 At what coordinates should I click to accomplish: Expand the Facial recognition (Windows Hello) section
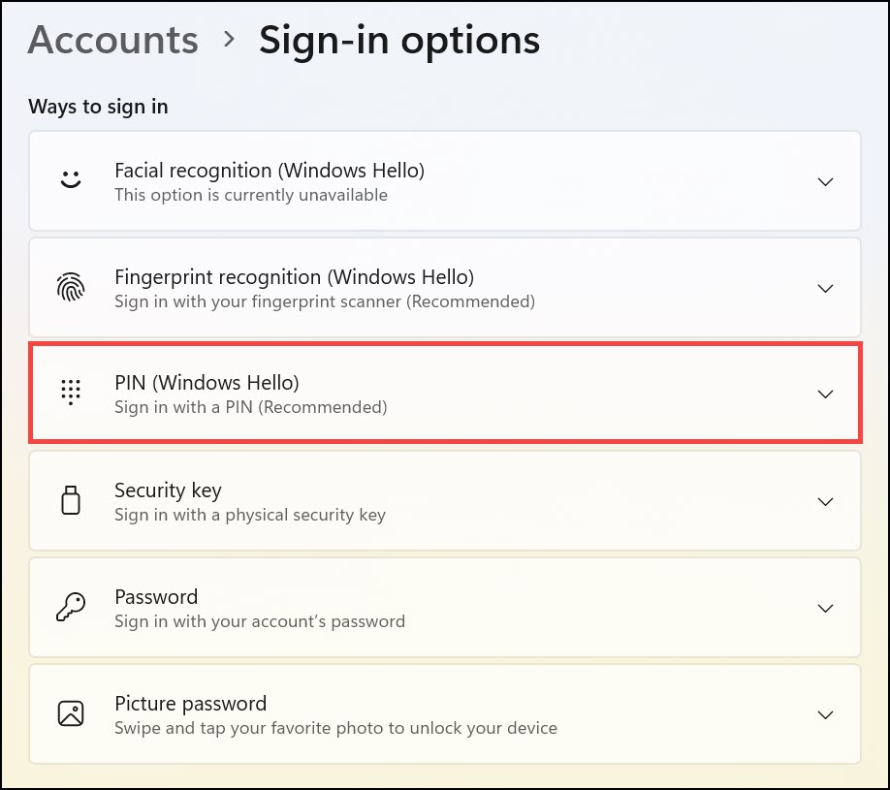825,181
